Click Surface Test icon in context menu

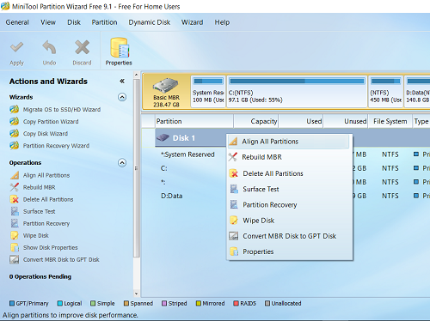click(x=234, y=189)
